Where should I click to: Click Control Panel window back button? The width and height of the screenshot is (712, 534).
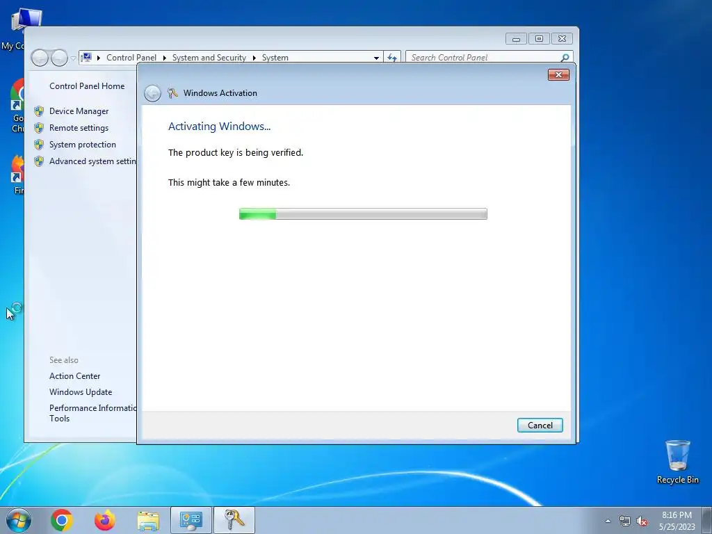click(40, 58)
